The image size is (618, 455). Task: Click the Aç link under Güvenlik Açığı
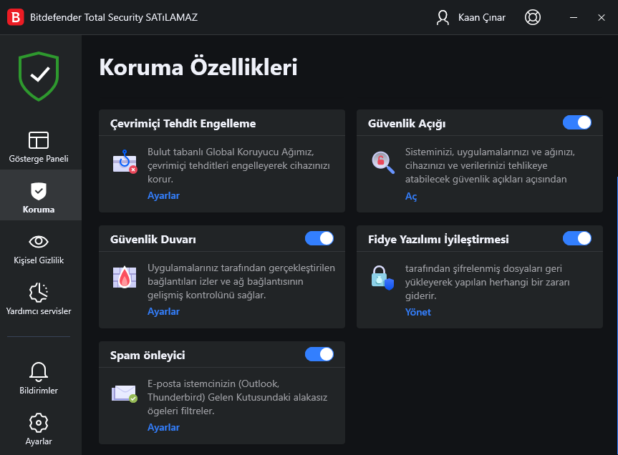click(411, 196)
